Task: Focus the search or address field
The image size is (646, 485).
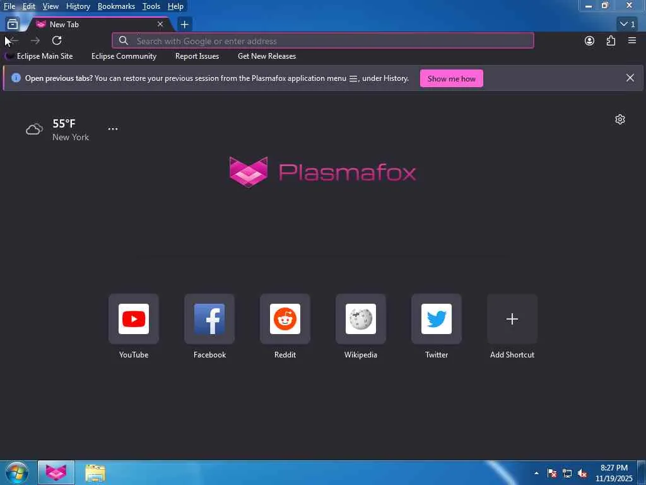Action: click(x=322, y=41)
